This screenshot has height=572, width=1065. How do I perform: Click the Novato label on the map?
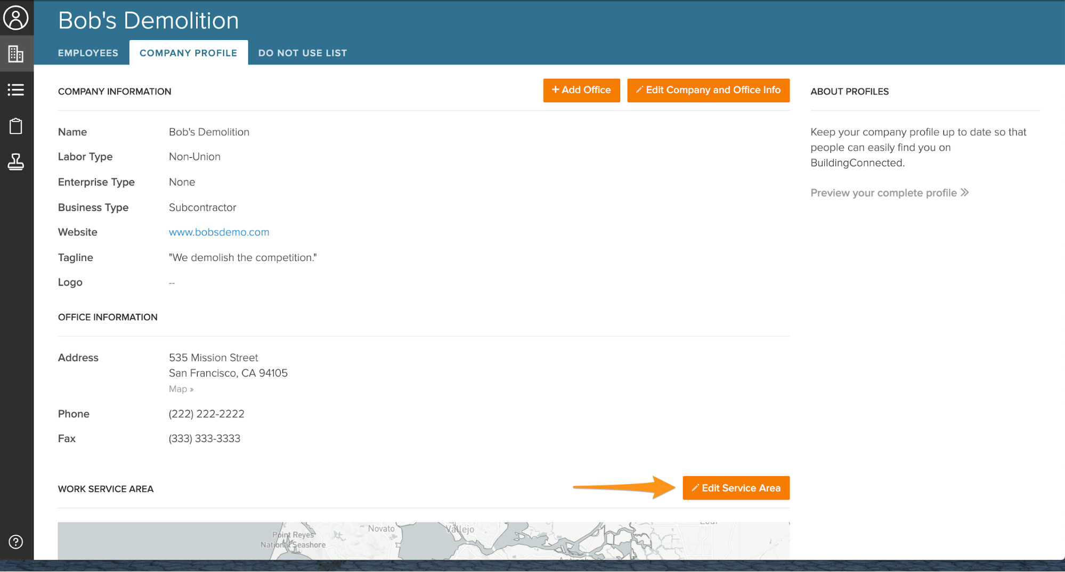pos(381,528)
